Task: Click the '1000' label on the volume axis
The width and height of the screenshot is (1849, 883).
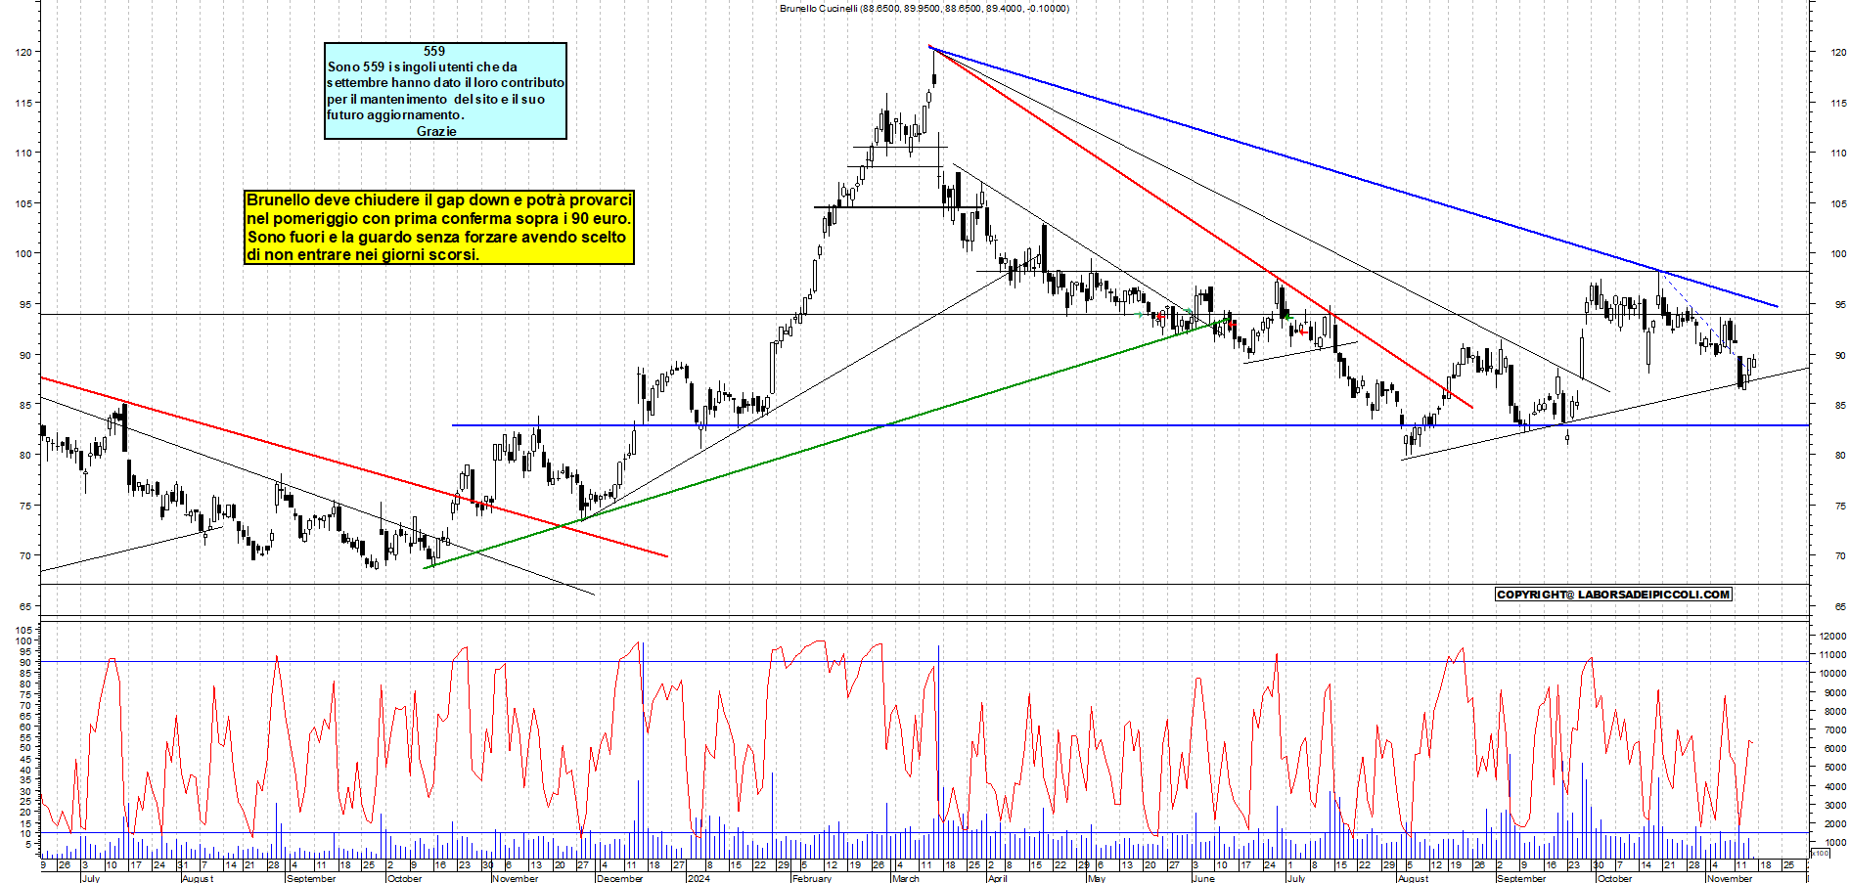Action: tap(1834, 842)
